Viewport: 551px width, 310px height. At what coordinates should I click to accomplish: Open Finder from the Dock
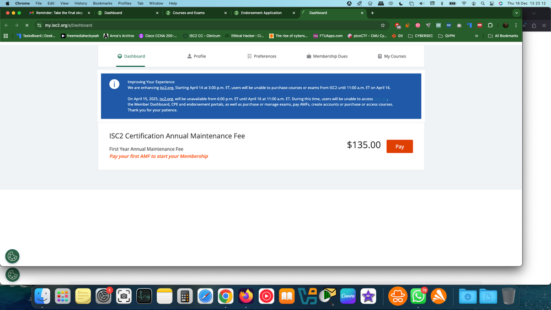(x=42, y=296)
